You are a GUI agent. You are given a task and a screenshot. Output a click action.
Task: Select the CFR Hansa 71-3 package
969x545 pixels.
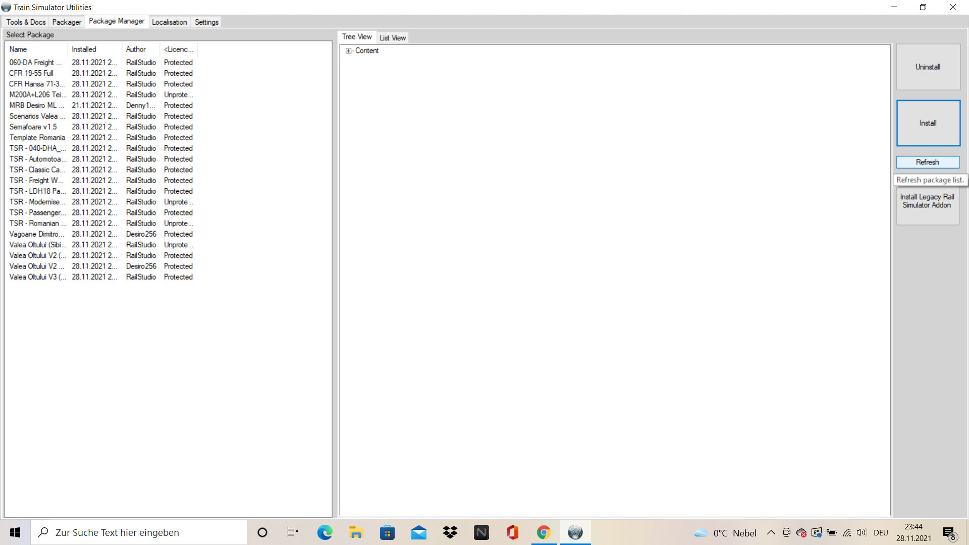tap(101, 84)
